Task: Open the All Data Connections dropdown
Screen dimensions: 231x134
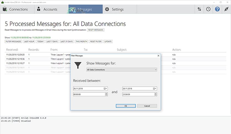Action: [122, 70]
